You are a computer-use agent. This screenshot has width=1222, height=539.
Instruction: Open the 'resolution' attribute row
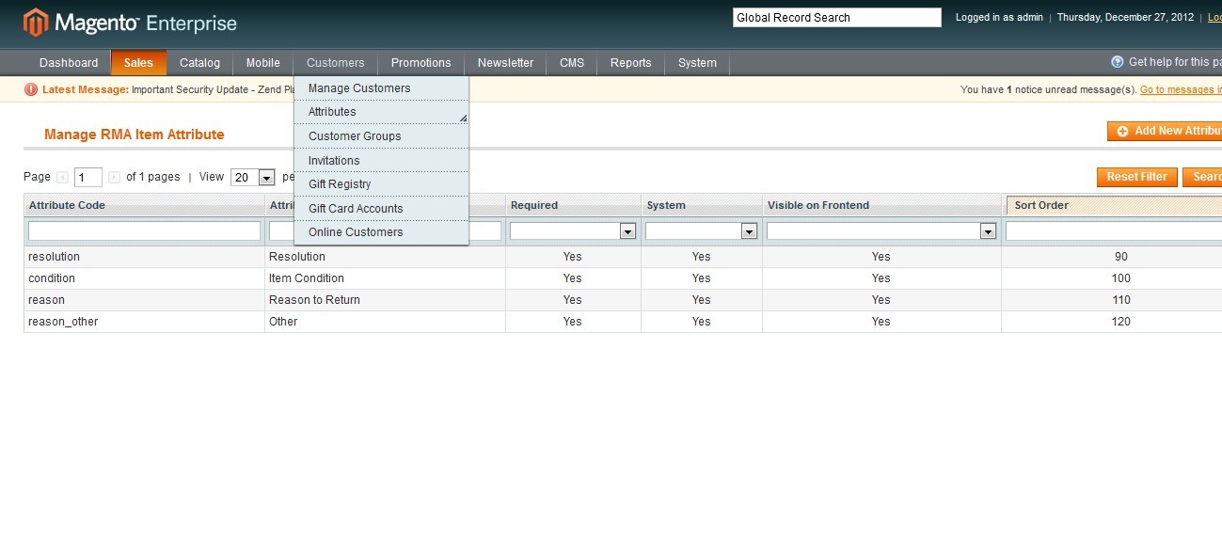click(55, 257)
